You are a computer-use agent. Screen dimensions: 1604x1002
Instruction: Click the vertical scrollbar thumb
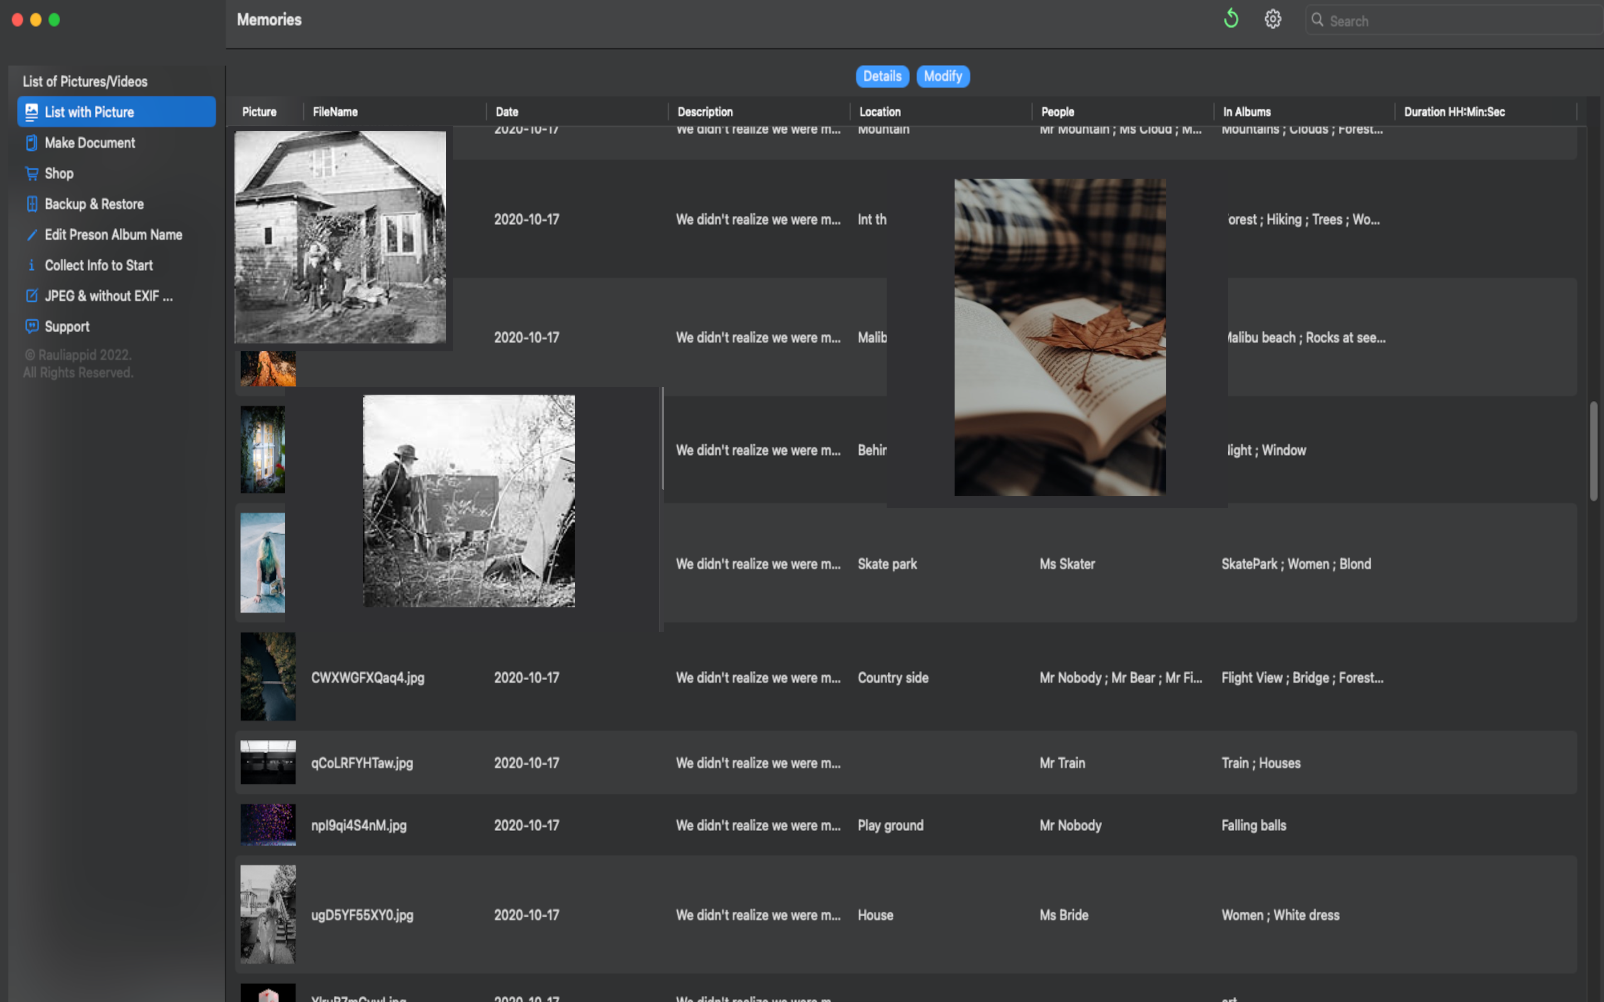[1593, 451]
